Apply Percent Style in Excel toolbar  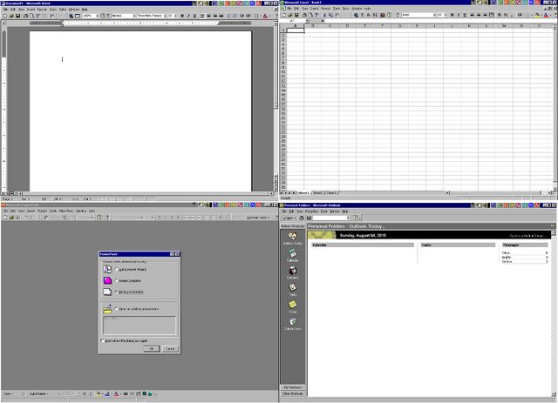506,15
